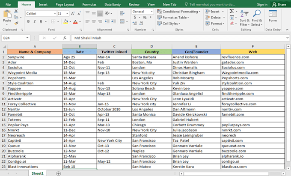Image resolution: width=291 pixels, height=176 pixels.
Task: Add new sheet with plus button
Action: coord(59,173)
